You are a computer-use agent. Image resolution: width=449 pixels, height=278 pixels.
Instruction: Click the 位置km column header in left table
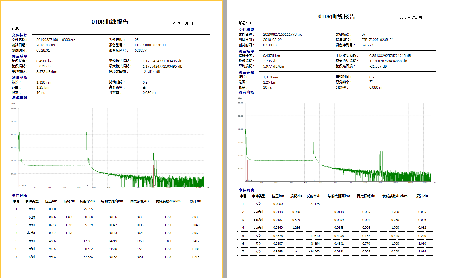51,201
